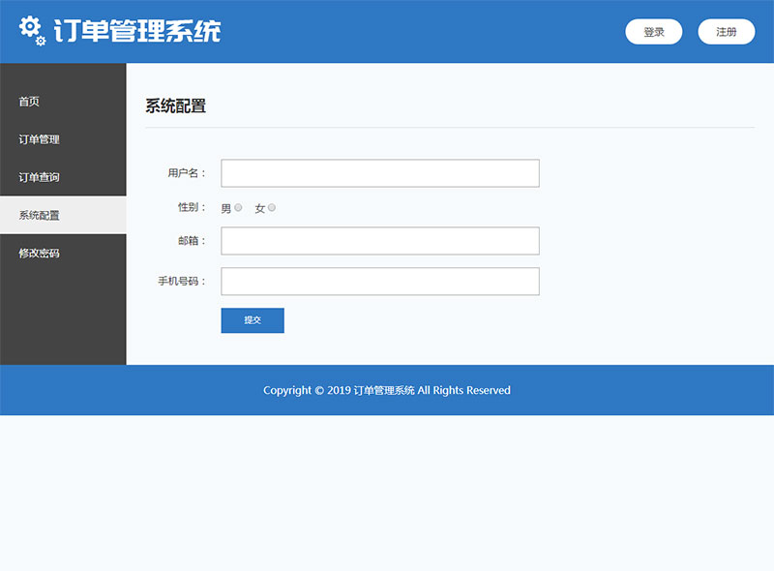Viewport: 774px width, 571px height.
Task: Focus the 邮箱 email input field
Action: [x=380, y=241]
